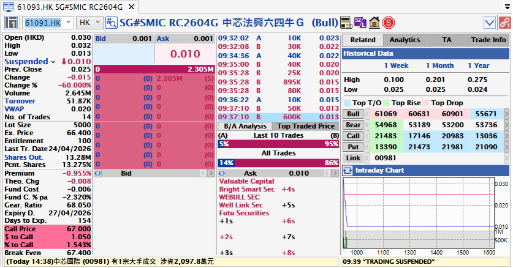Click the stock search icon before SG#SMIC name
513x268 pixels.
click(112, 23)
